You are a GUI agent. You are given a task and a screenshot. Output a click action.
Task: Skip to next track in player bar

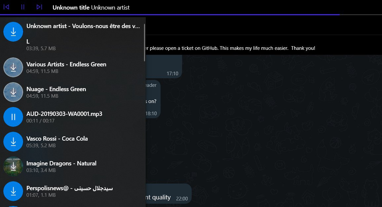(39, 7)
